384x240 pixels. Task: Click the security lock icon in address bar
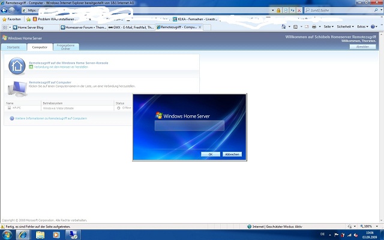tap(278, 10)
